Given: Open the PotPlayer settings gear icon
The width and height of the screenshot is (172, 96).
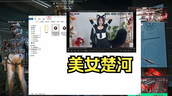Looking at the screenshot, I should click(131, 51).
